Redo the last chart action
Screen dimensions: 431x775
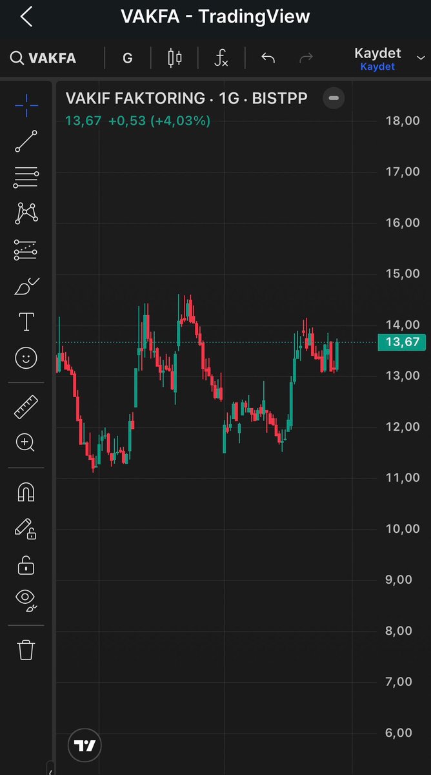tap(306, 58)
